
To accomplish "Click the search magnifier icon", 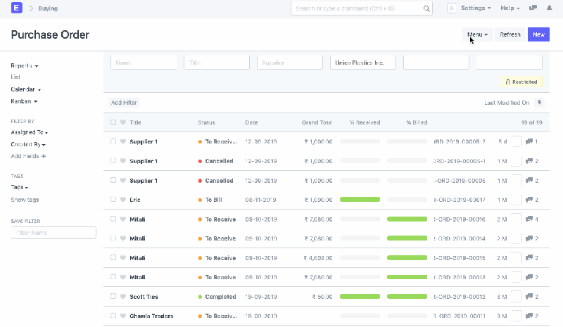I will [x=426, y=8].
